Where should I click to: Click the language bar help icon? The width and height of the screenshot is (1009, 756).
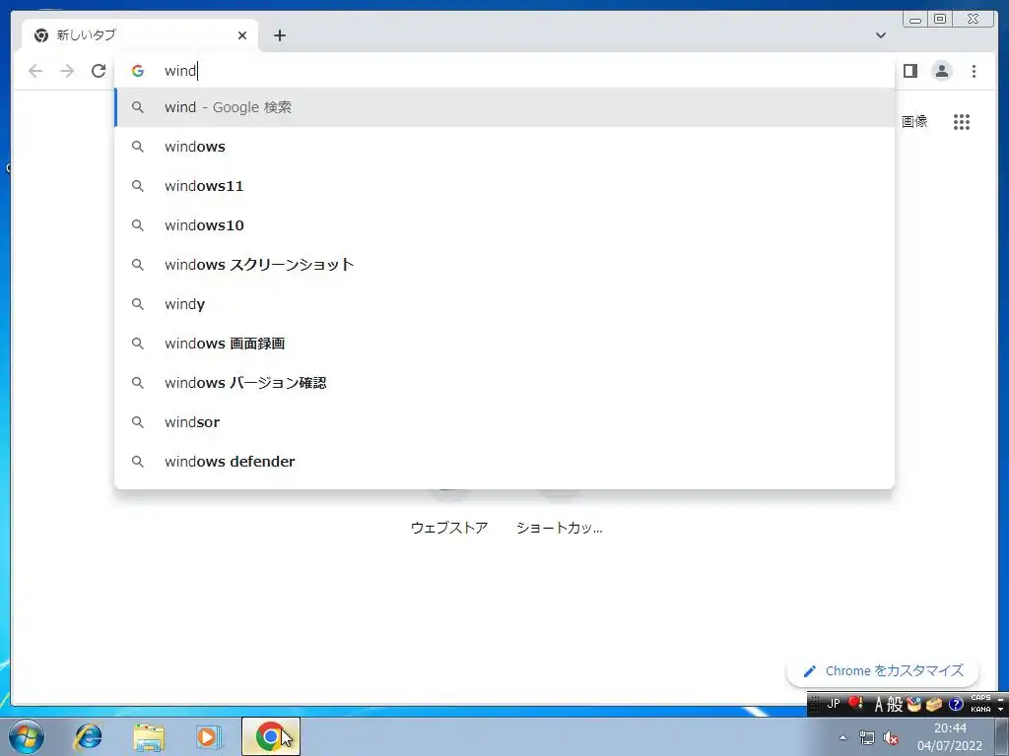(955, 704)
